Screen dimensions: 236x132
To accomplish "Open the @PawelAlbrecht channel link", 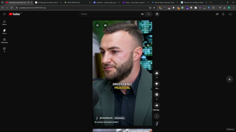I will point(106,118).
